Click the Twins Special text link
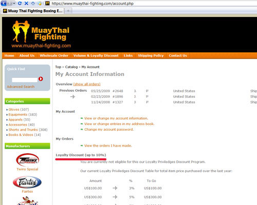 27,169
